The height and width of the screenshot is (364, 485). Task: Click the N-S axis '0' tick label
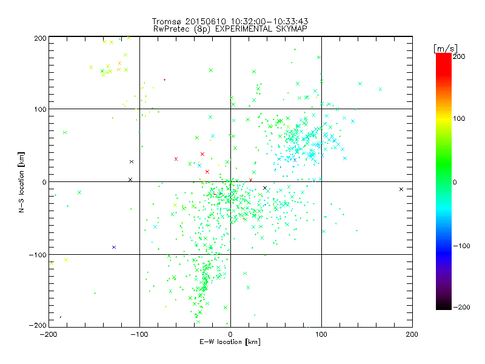point(44,182)
